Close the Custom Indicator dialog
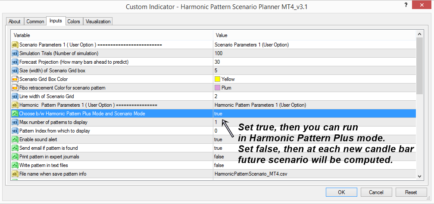Image resolution: width=434 pixels, height=204 pixels. pyautogui.click(x=422, y=4)
